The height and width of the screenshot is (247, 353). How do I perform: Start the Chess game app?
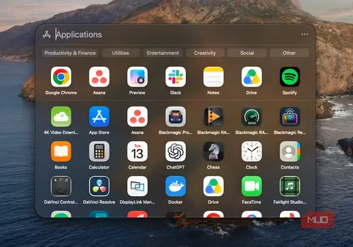point(213,152)
